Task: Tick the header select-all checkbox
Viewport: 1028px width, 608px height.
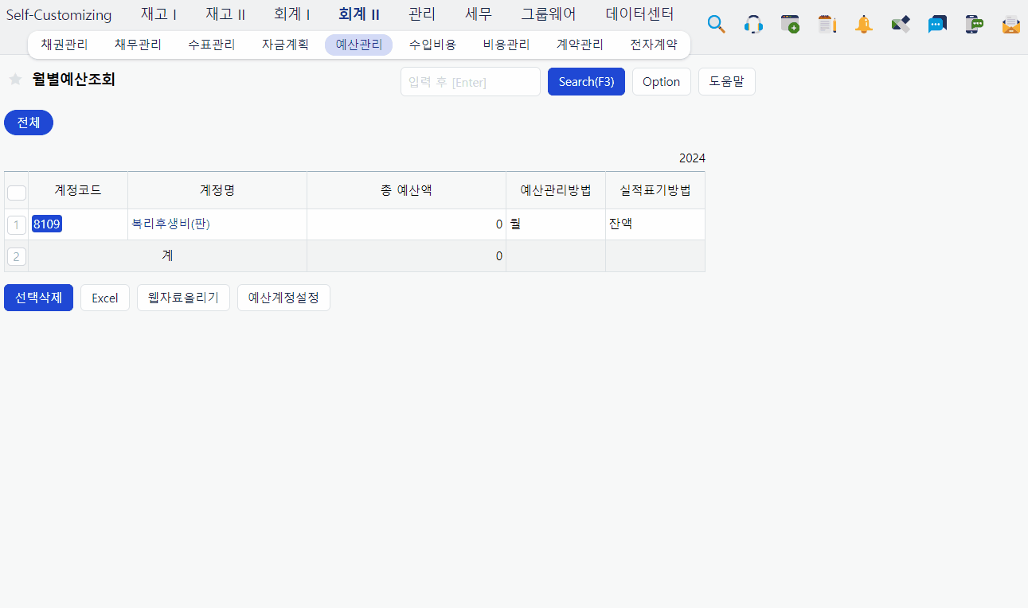Action: tap(17, 193)
